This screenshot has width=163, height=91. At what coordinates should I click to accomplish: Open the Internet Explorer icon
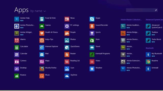(x=42, y=48)
